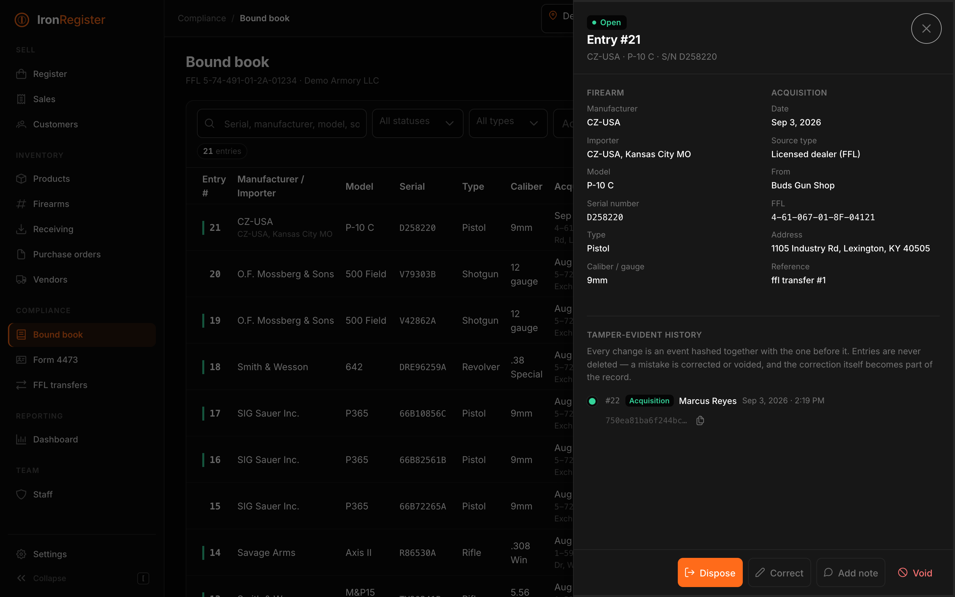955x597 pixels.
Task: Go to Register in the sidebar
Action: [x=82, y=74]
